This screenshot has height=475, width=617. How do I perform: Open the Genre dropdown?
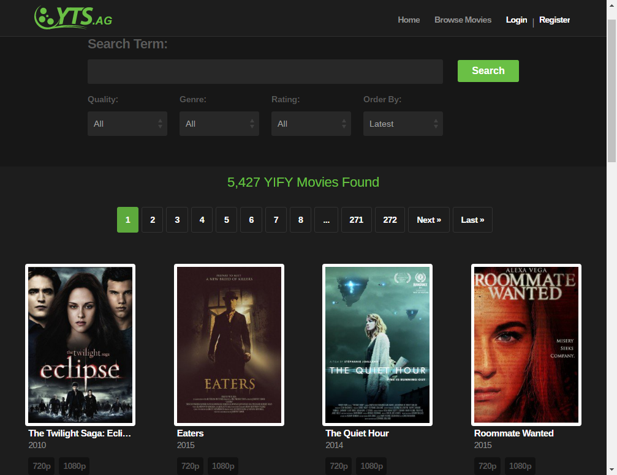tap(219, 124)
